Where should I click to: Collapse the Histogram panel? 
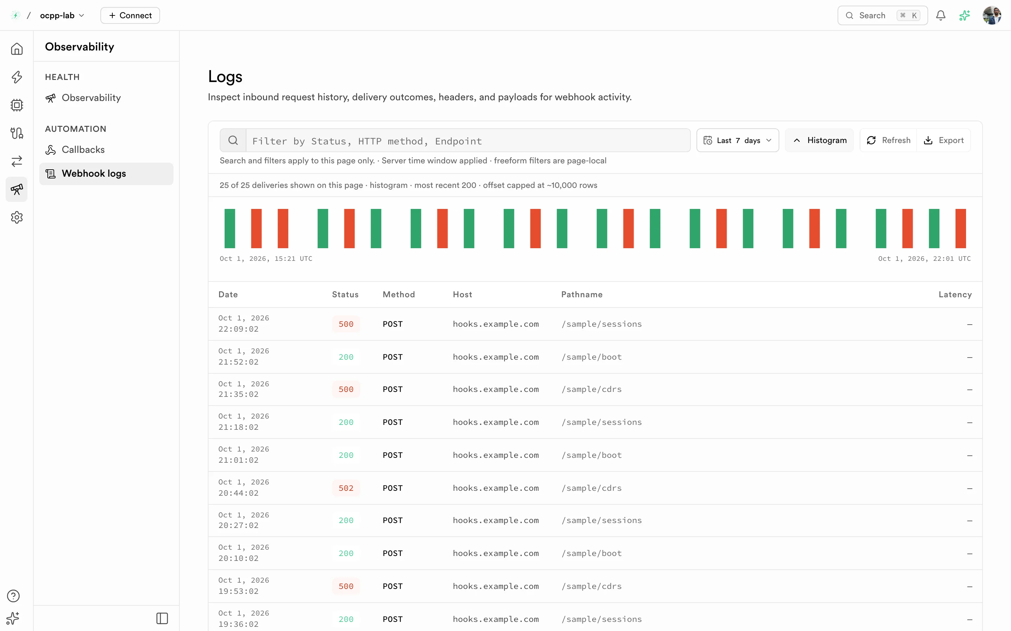(819, 140)
